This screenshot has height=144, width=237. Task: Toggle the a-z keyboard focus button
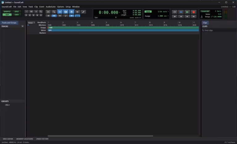(x=77, y=16)
